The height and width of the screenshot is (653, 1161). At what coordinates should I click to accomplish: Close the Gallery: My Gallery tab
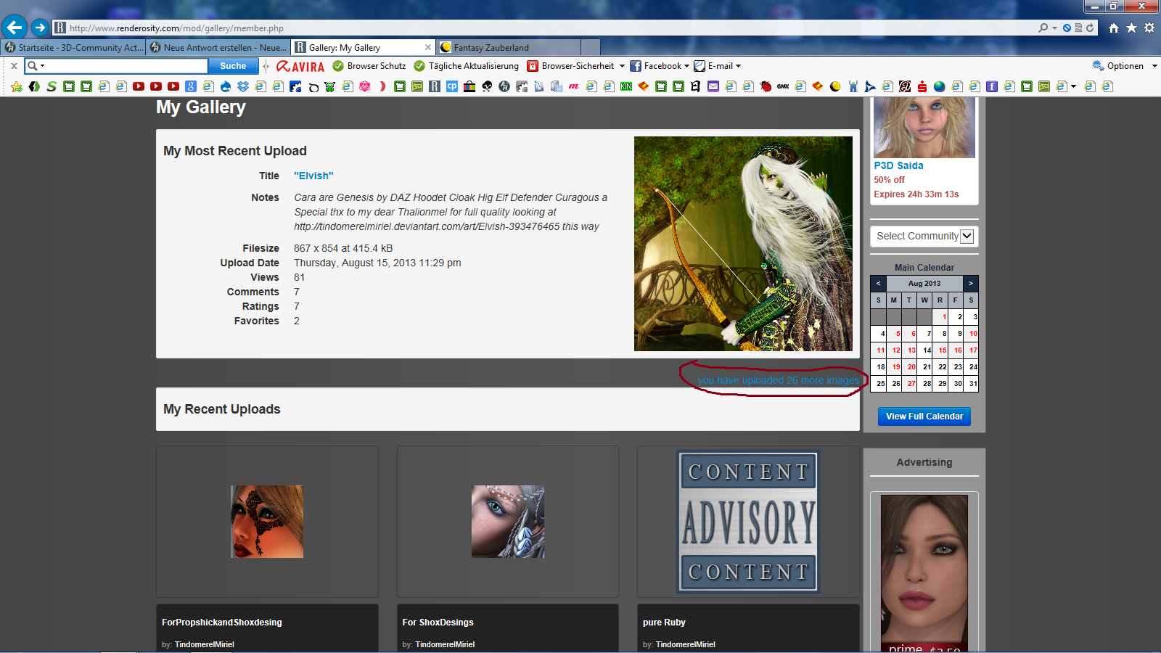[428, 47]
